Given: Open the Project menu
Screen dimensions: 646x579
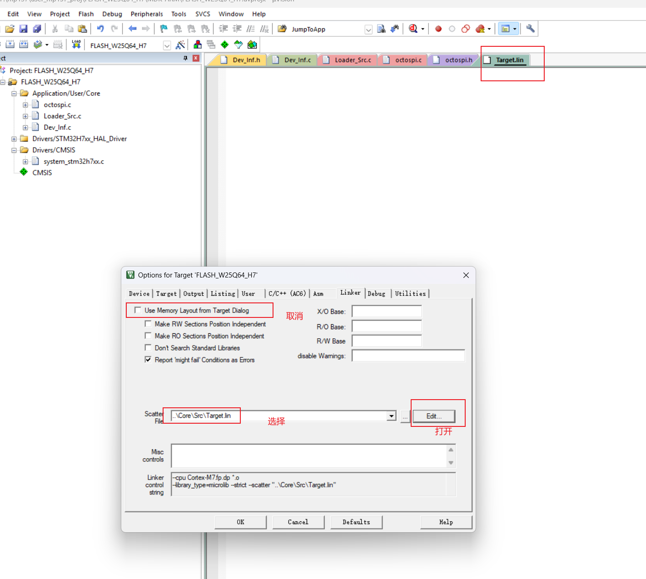Looking at the screenshot, I should coord(60,14).
